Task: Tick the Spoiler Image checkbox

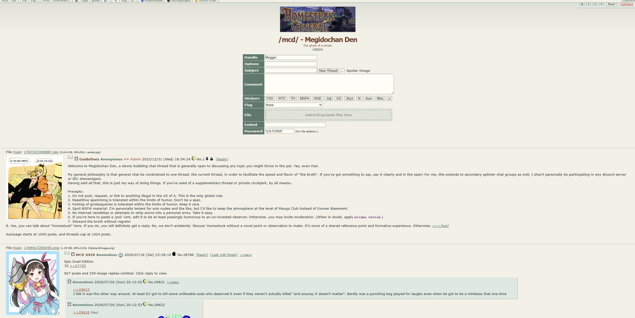Action: [x=343, y=70]
